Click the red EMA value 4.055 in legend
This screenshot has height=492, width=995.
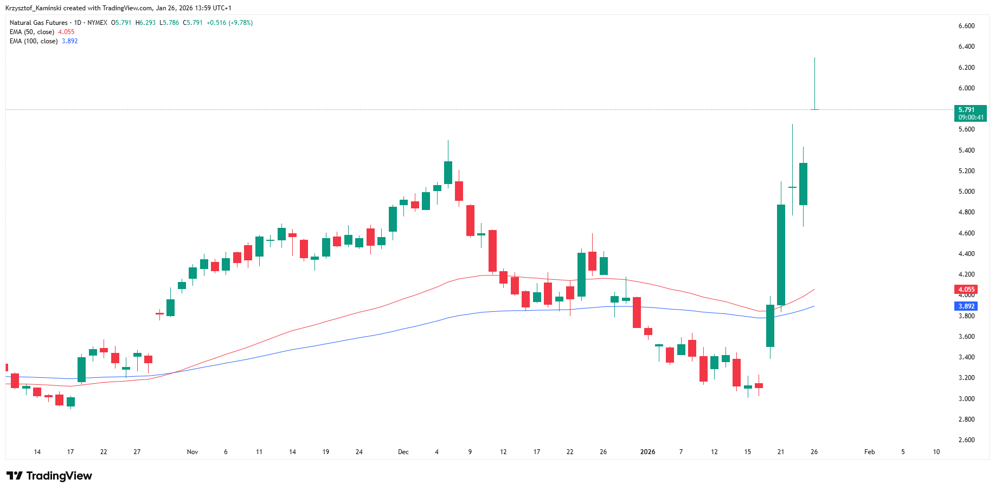coord(66,32)
